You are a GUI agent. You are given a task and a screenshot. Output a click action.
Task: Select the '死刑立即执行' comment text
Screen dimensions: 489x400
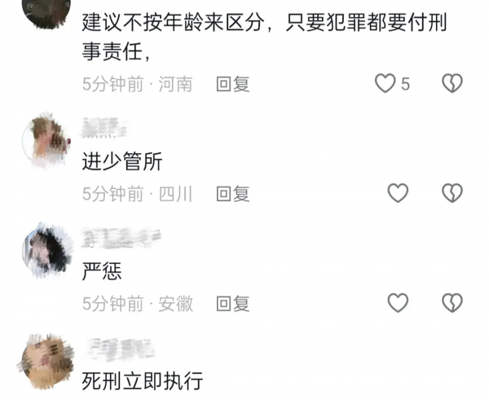(x=143, y=380)
